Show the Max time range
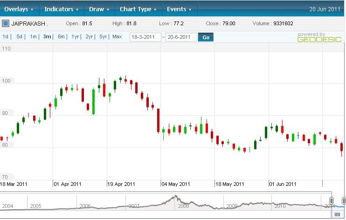The width and height of the screenshot is (346, 220). click(118, 36)
